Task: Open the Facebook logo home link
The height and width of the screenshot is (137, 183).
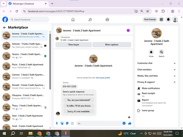Action: point(5,19)
